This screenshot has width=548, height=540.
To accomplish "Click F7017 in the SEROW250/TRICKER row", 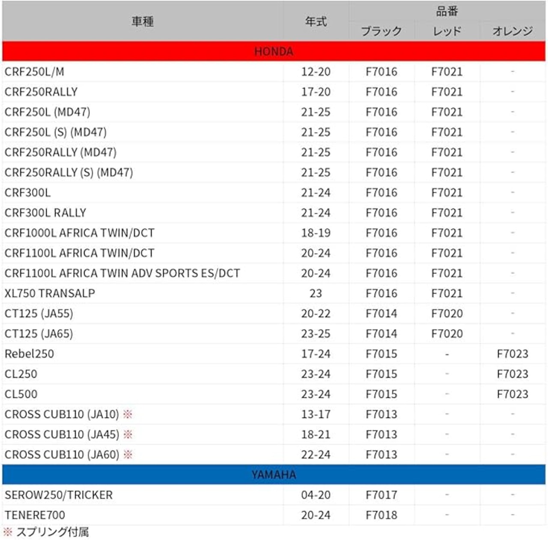I will coord(381,495).
